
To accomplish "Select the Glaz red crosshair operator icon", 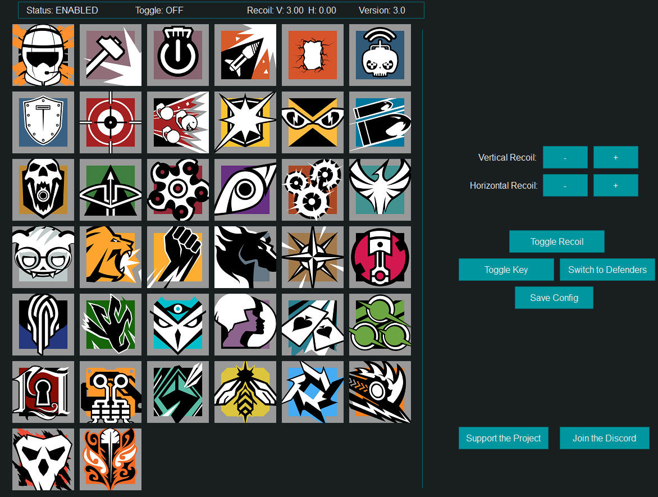I will pyautogui.click(x=111, y=122).
